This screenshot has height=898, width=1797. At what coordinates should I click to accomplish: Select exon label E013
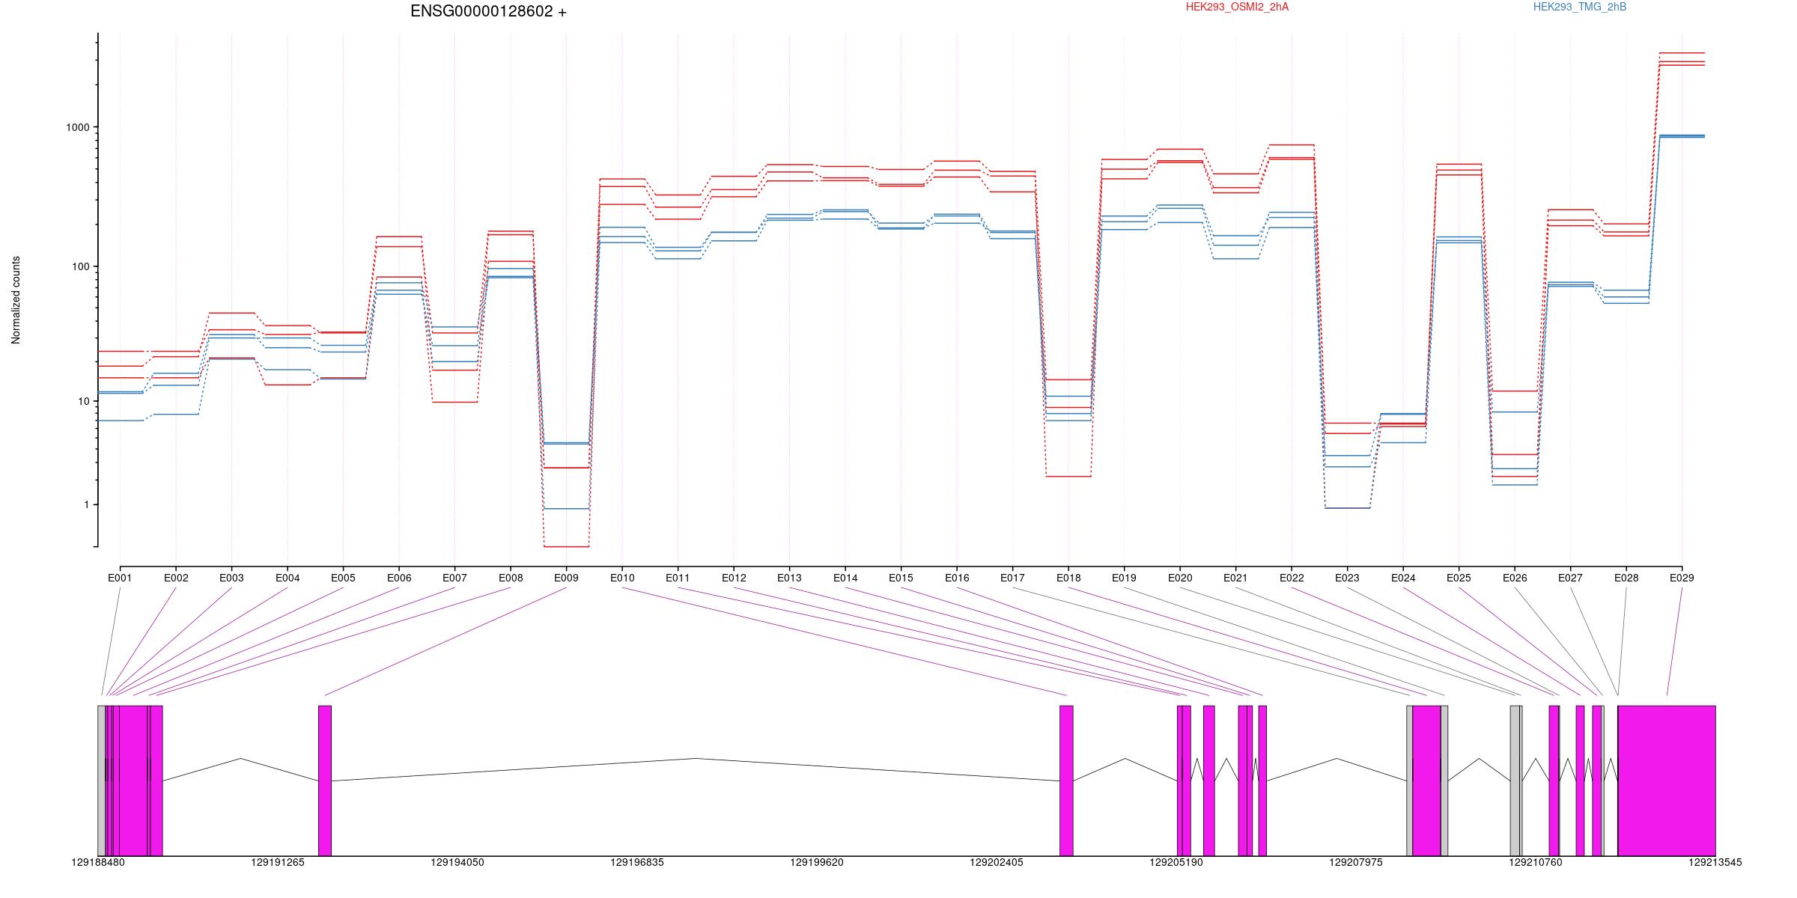789,578
